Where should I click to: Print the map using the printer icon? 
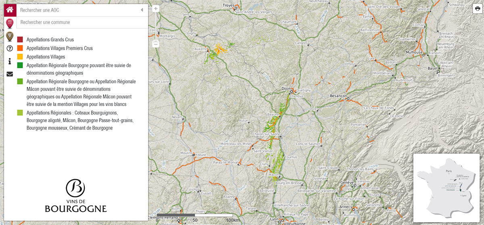pyautogui.click(x=478, y=8)
